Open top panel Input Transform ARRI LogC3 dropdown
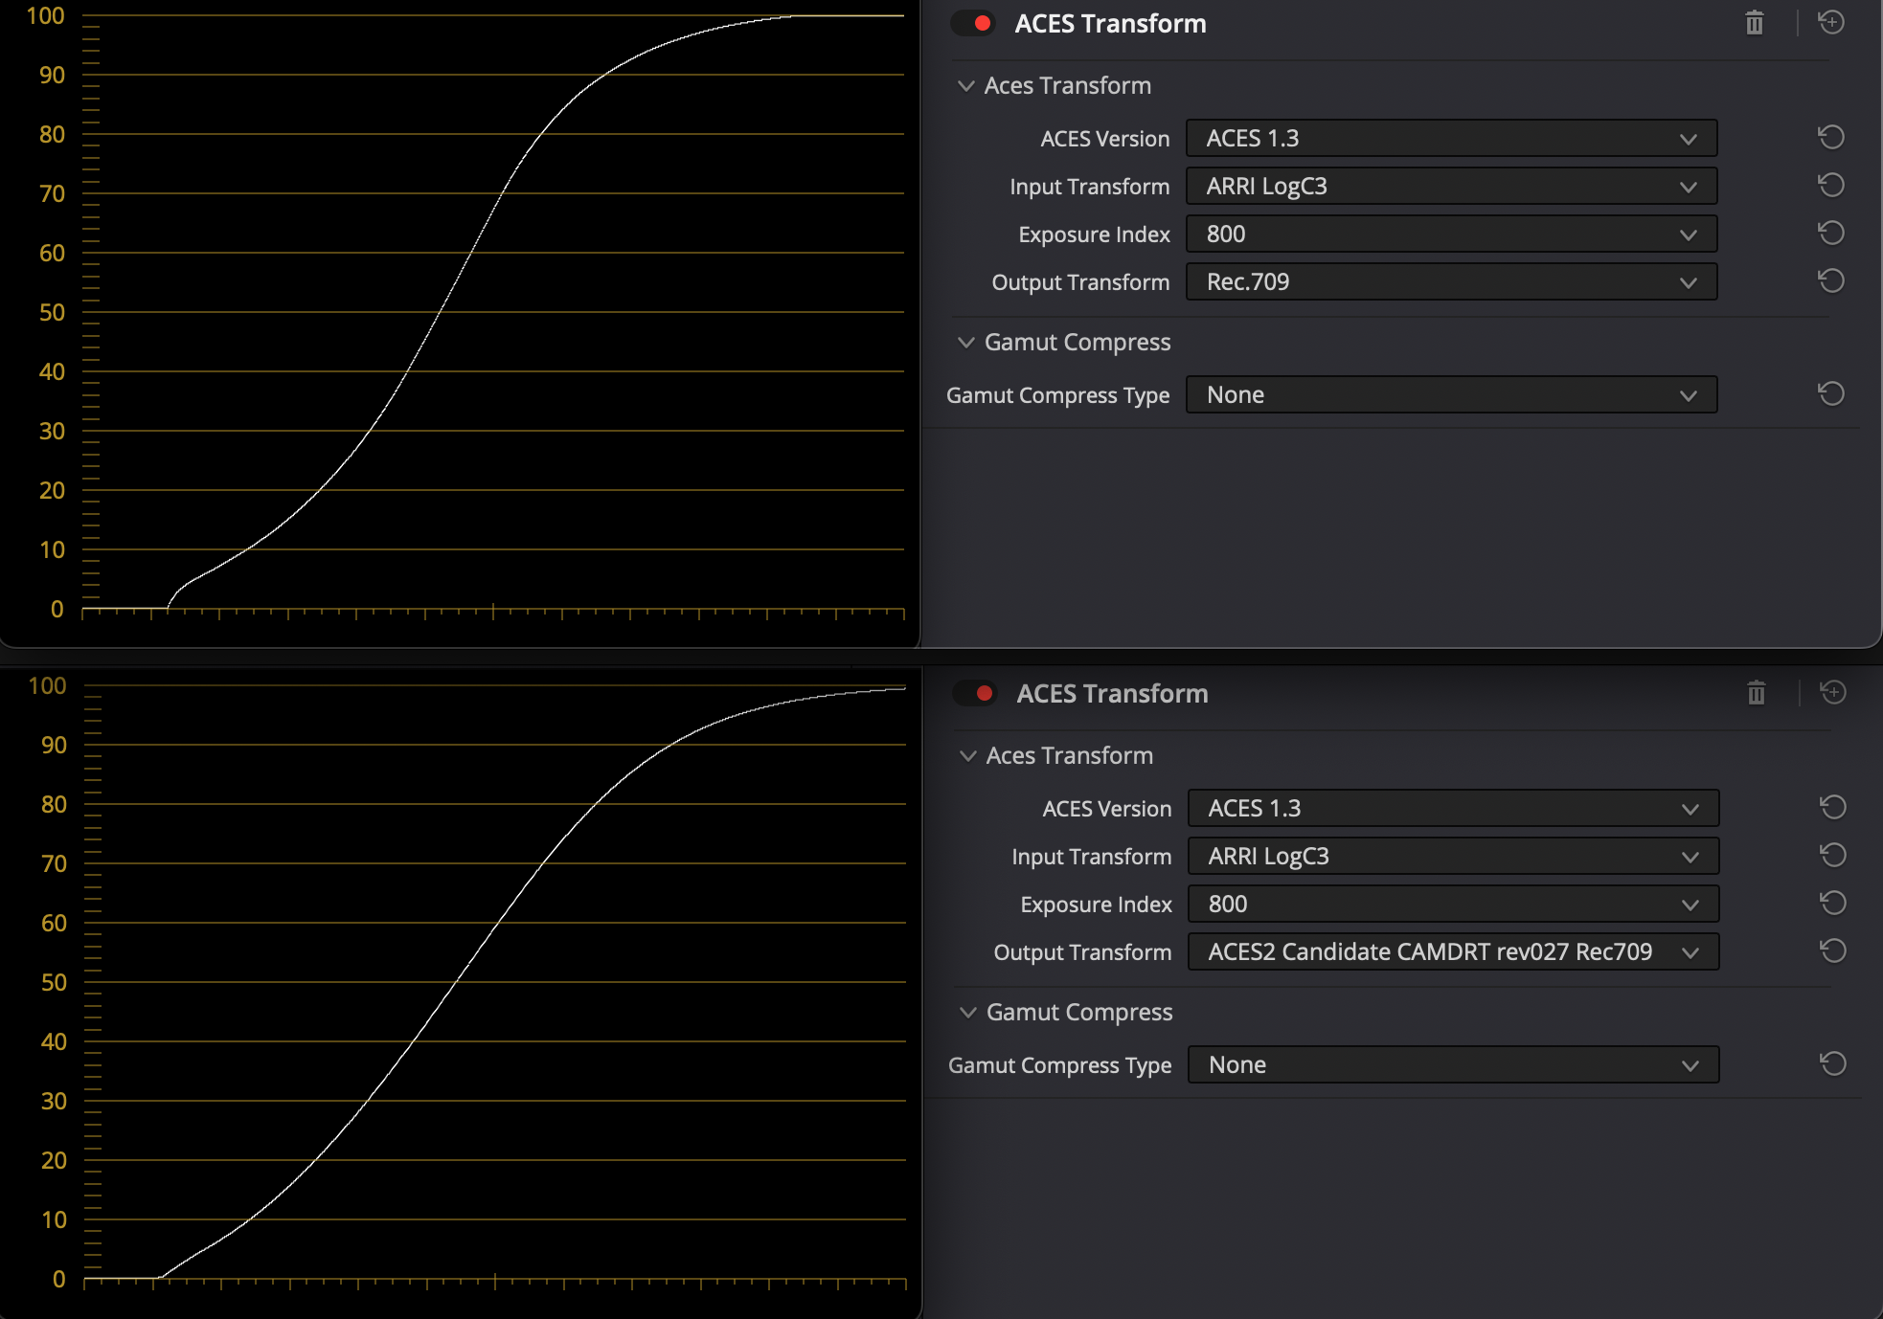Screen dimensions: 1883x1319 tap(1451, 186)
